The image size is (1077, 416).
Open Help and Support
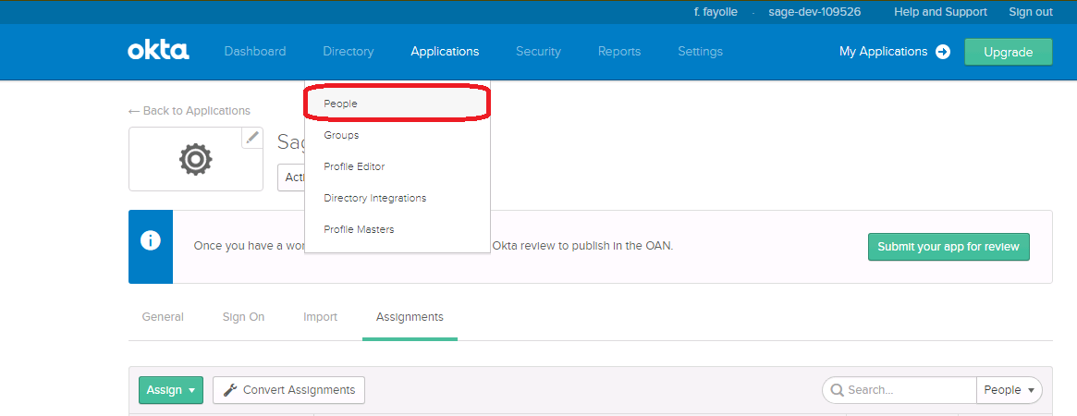941,12
